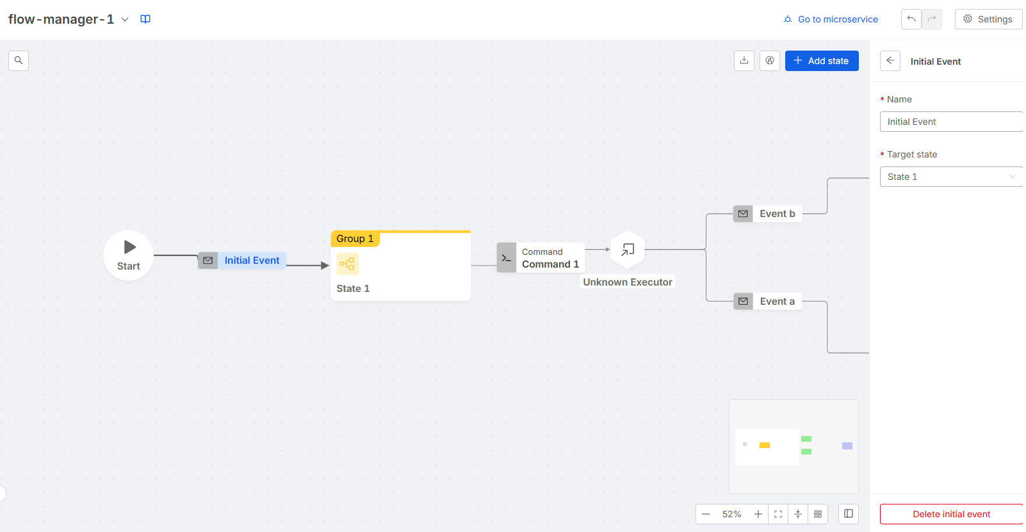This screenshot has width=1026, height=532.
Task: Click the fit-to-screen icon
Action: 778,514
